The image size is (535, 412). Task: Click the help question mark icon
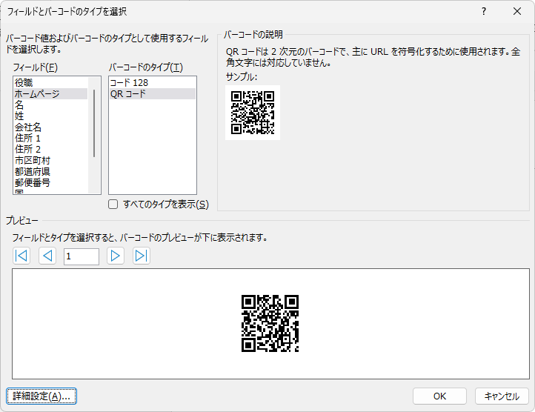(x=484, y=11)
